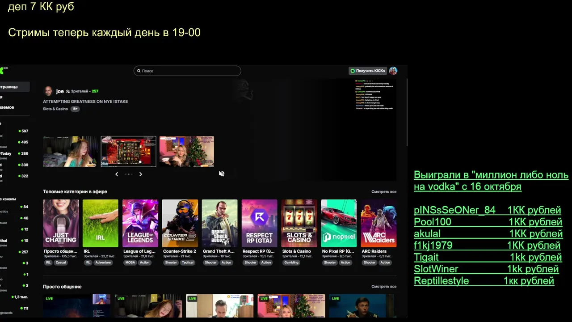Viewport: 572px width, 322px height.
Task: Open the Just Chatting category cover
Action: pyautogui.click(x=61, y=223)
